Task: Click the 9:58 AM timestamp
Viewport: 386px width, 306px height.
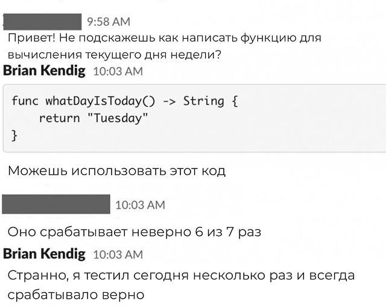Action: click(x=109, y=22)
